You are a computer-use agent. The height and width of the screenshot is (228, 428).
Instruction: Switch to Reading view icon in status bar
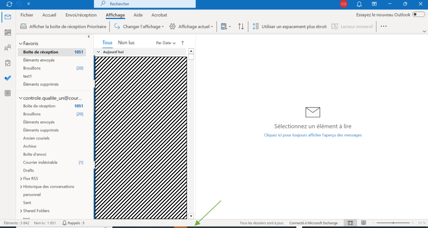point(363,223)
